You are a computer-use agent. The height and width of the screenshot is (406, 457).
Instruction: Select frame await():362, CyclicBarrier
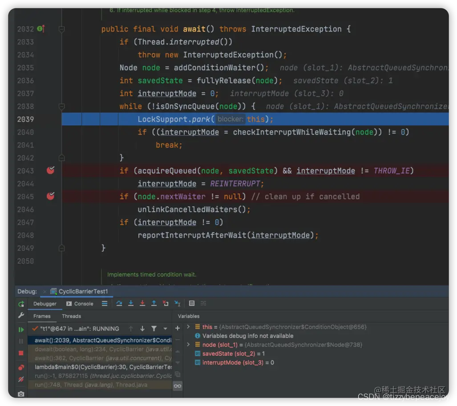point(100,358)
